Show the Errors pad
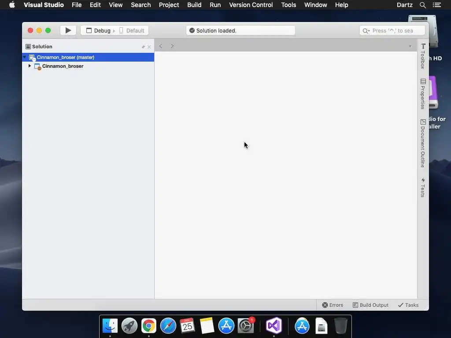 (x=333, y=305)
